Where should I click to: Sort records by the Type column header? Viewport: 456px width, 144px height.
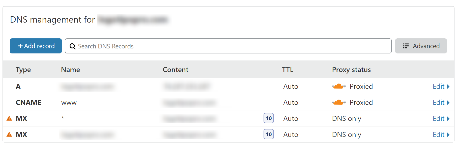click(23, 70)
